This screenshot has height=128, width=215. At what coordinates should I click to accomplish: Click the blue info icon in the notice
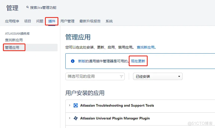(73, 61)
